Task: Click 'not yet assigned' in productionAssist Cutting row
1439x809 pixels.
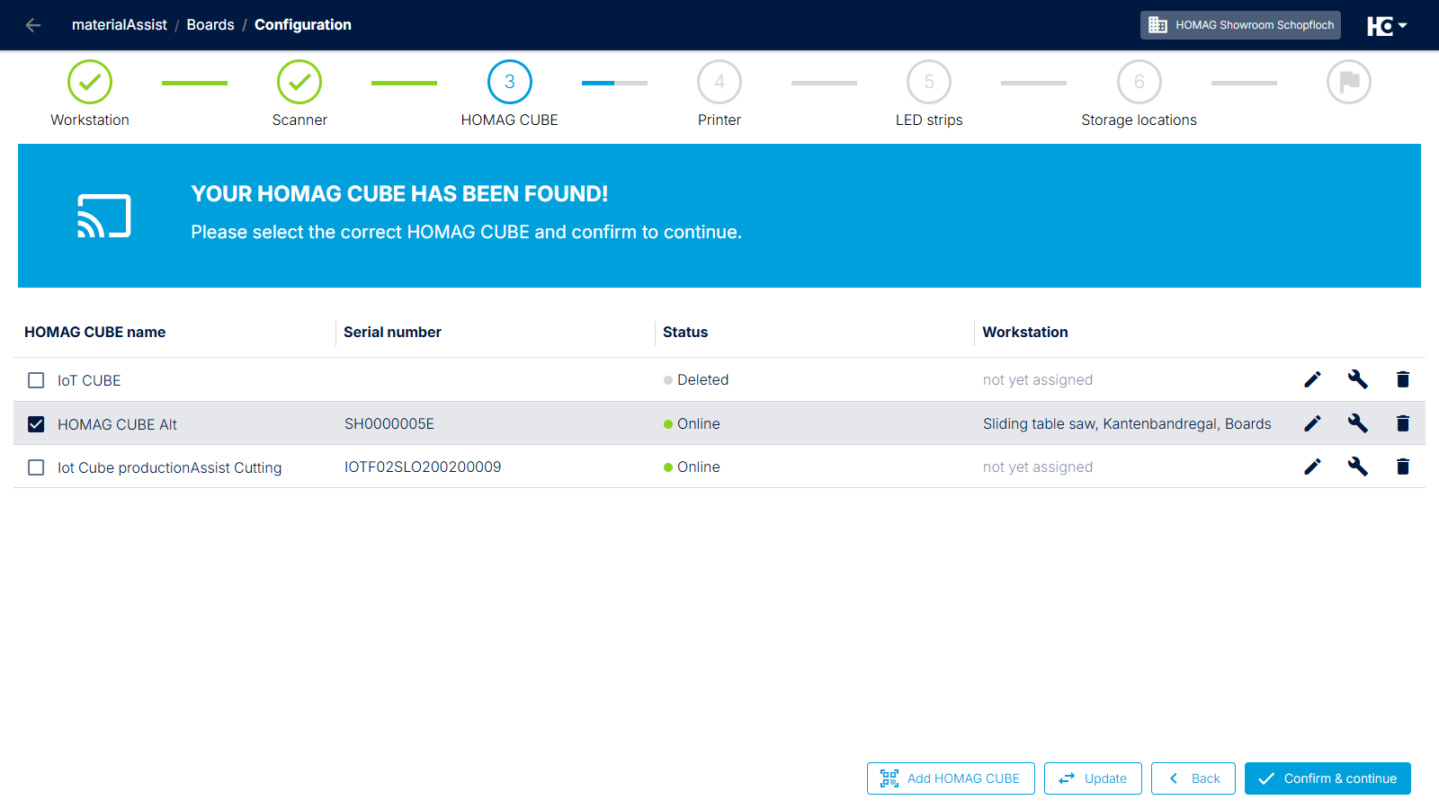Action: (x=1038, y=467)
